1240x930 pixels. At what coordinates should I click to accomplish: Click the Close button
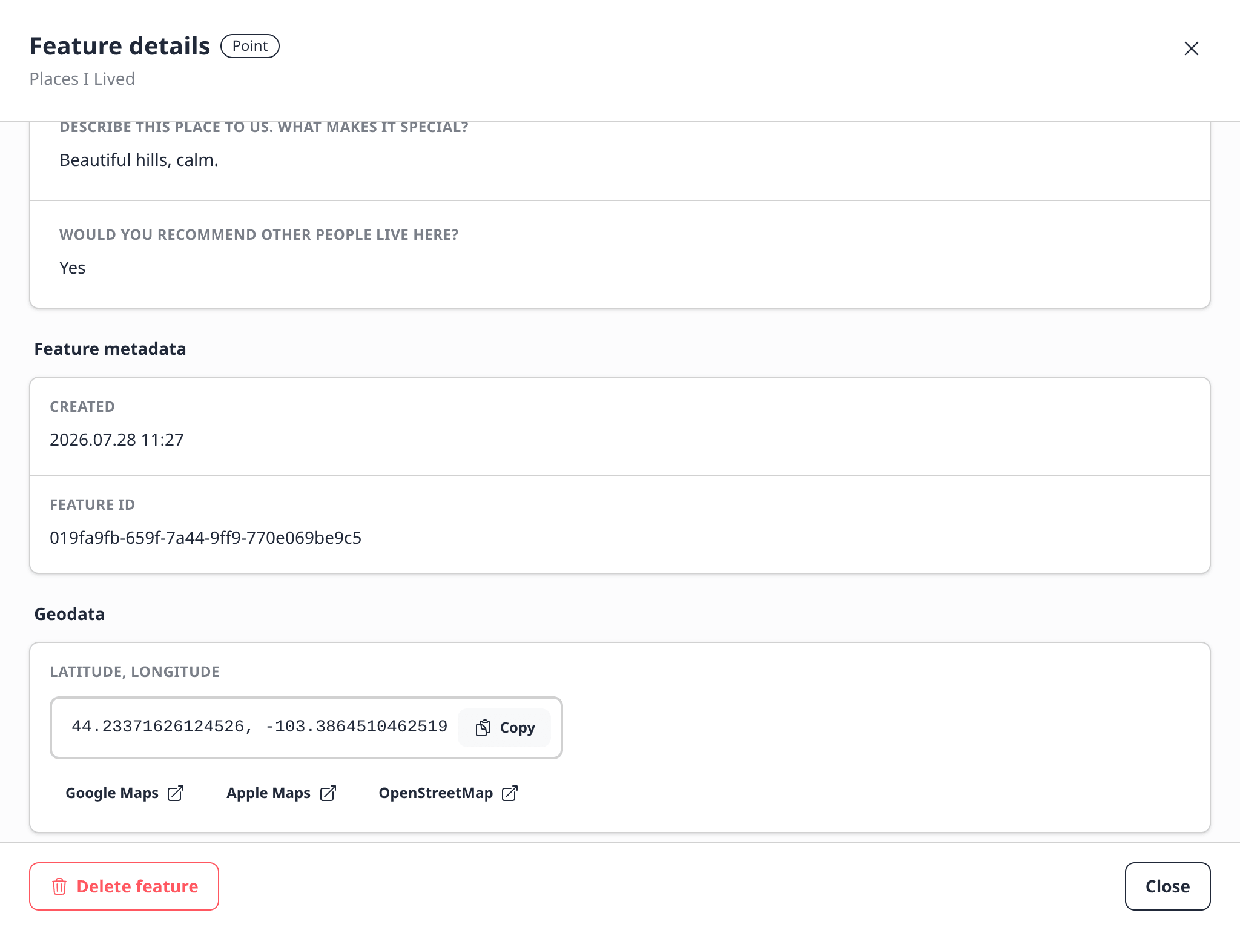(1167, 886)
